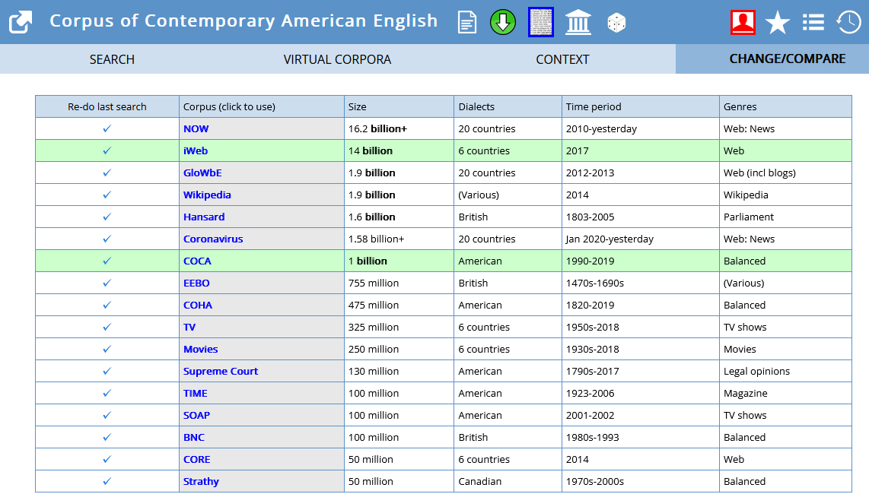Open the Supreme Court corpus link
The height and width of the screenshot is (494, 869).
pyautogui.click(x=221, y=372)
